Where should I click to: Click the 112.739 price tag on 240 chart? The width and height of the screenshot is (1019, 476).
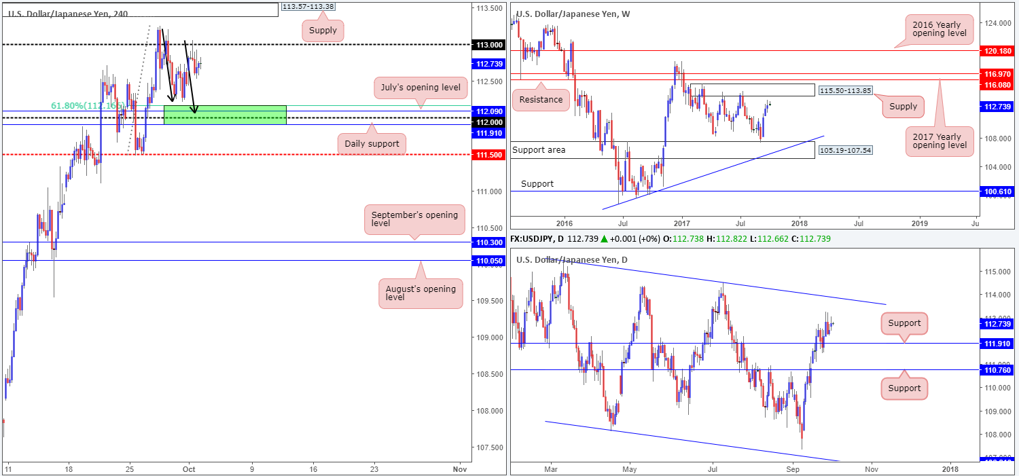tap(488, 64)
